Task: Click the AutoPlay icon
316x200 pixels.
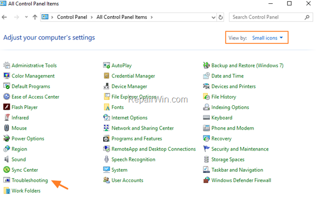Action: tap(107, 65)
